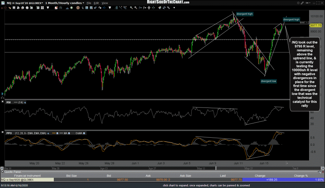This screenshot has width=325, height=188.
Task: Click the 'click chart to expand' caption
Action: (206, 186)
